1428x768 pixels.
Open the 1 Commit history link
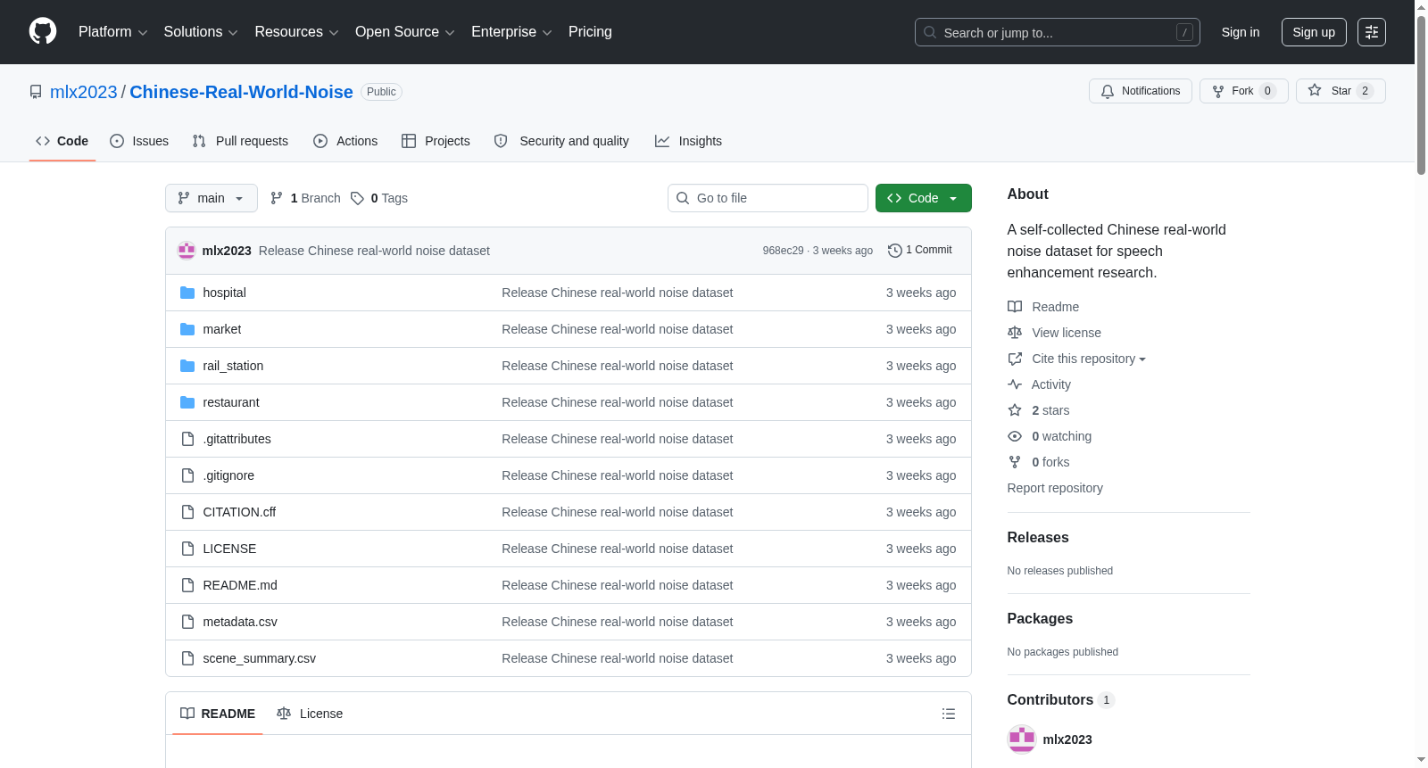pos(920,251)
